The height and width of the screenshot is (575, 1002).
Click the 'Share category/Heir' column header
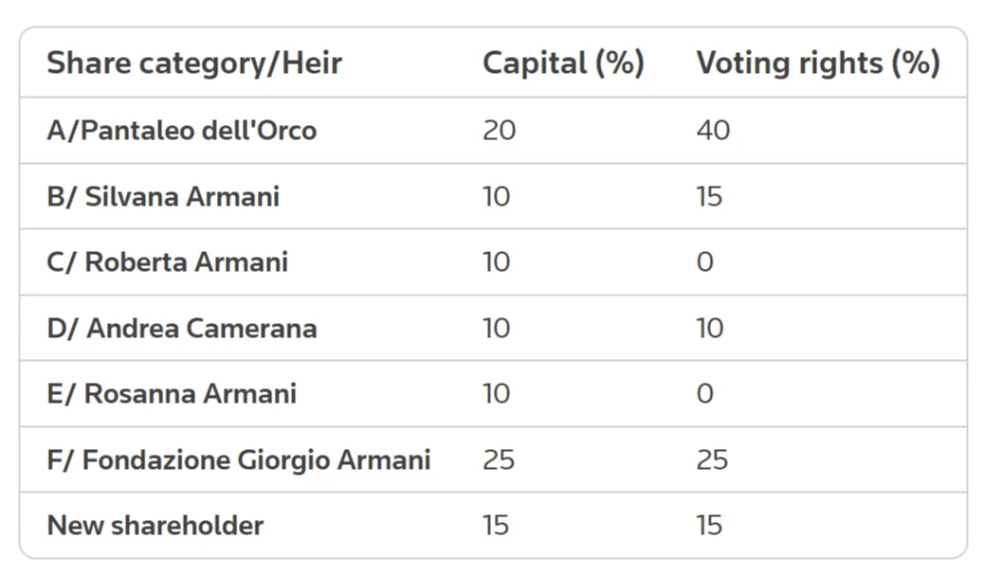pyautogui.click(x=194, y=63)
